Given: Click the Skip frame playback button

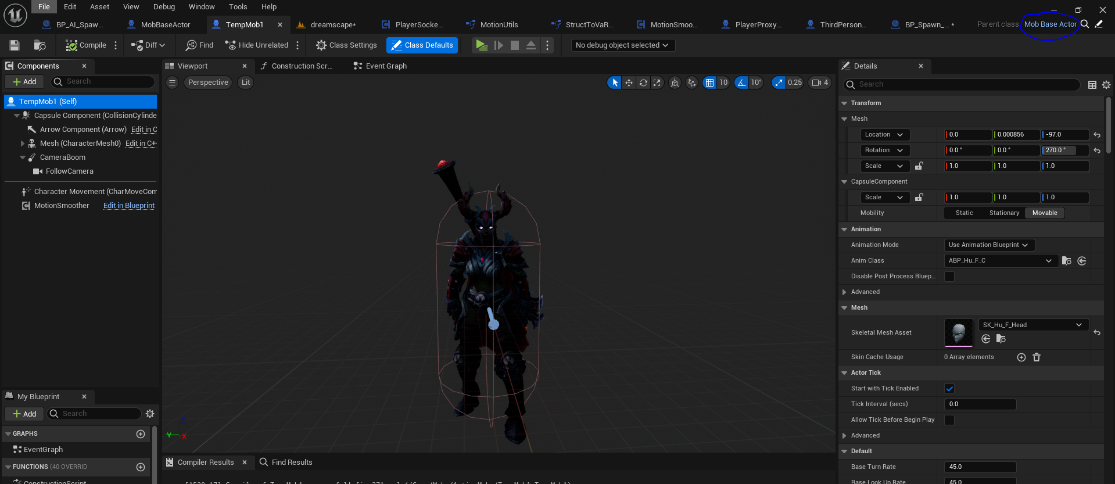Looking at the screenshot, I should (499, 45).
